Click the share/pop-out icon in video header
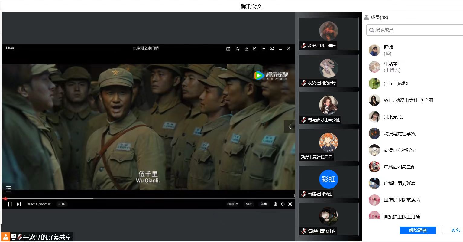Viewport: 463px width, 242px height. (x=255, y=48)
